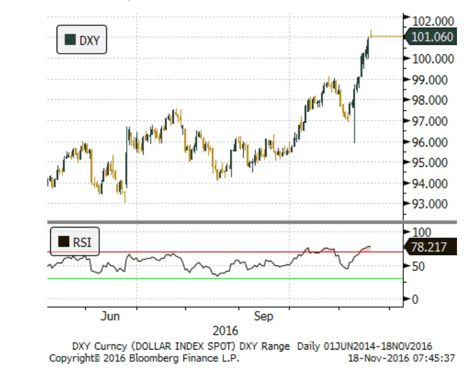Click the 102.000 price axis label
471x370 pixels.
433,22
